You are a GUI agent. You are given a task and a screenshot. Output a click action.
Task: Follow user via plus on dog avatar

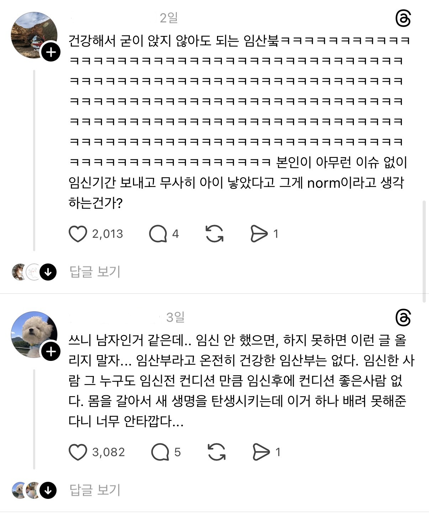(51, 352)
